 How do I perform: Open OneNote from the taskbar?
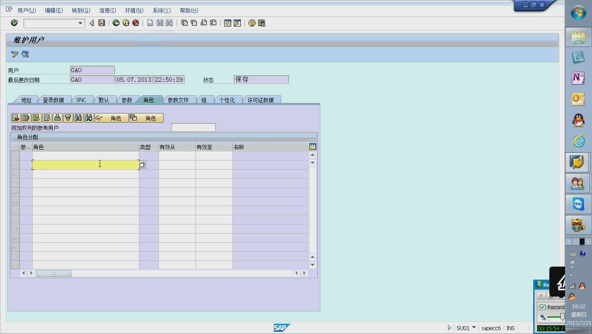578,78
